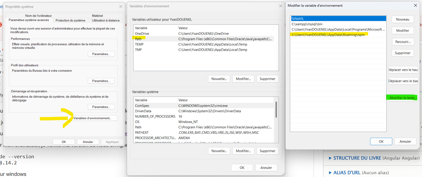Screen dimensions: 422x177
Task: Open the Utilisation à distance tab
Action: 106,20
